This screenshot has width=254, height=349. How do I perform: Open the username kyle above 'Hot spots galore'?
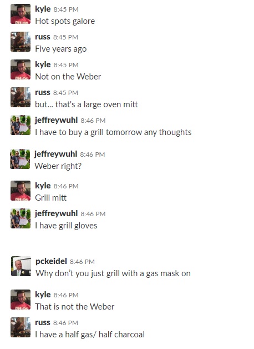coord(43,9)
